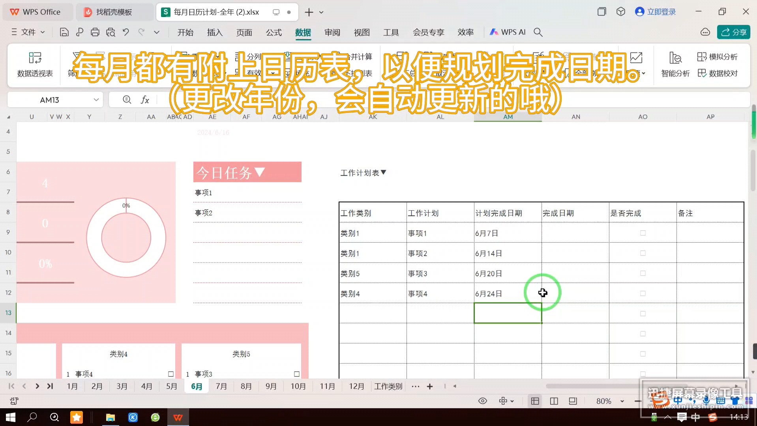This screenshot has width=757, height=426.
Task: Click the 分享 share button
Action: [733, 32]
